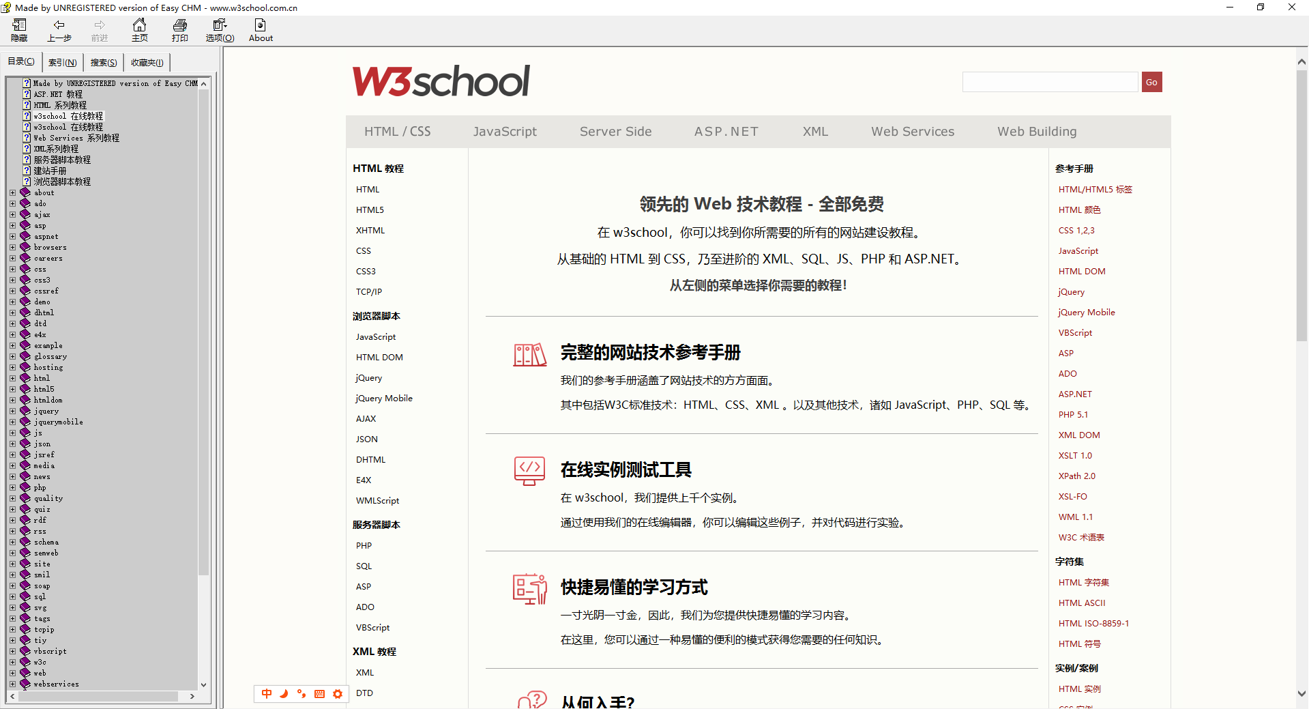Viewport: 1309px width, 709px height.
Task: Click the page scroll-down arrow
Action: (1301, 693)
